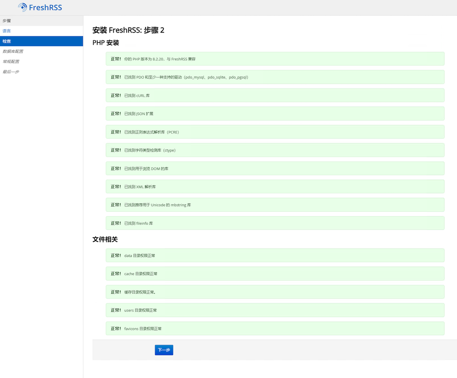This screenshot has height=378, width=457.
Task: Click the DOM library status message
Action: (275, 169)
